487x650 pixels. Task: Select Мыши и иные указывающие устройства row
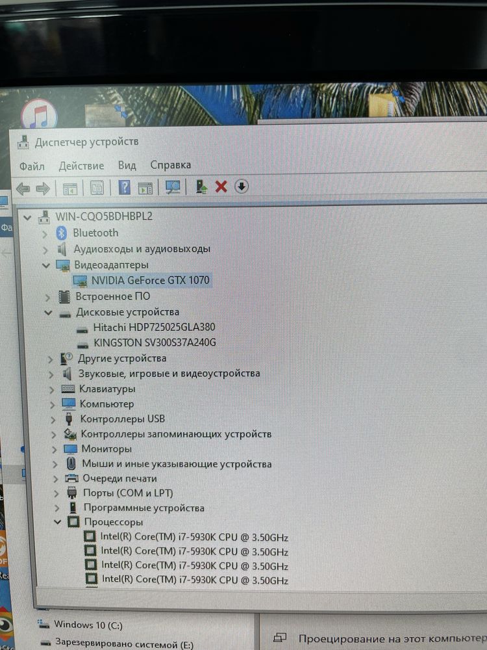pos(177,464)
